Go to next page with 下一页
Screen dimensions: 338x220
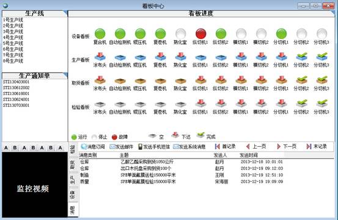287,146
